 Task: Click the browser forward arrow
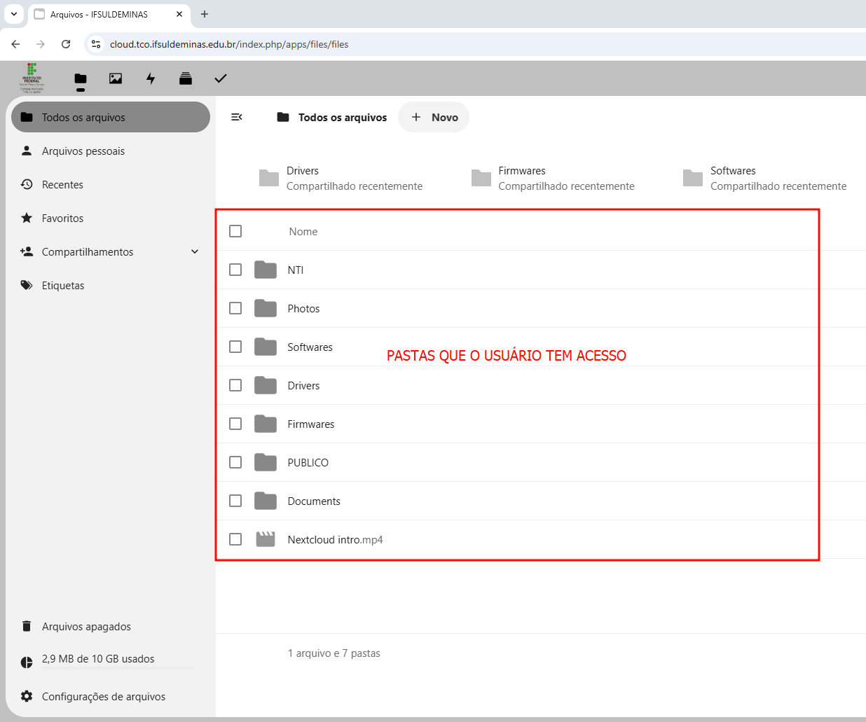41,44
